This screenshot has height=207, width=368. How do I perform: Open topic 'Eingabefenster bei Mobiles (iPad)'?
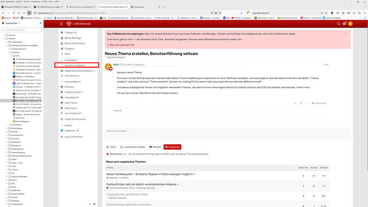[127, 195]
